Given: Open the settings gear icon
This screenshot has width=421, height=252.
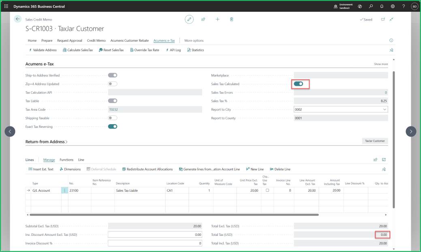Looking at the screenshot, I should point(393,6).
